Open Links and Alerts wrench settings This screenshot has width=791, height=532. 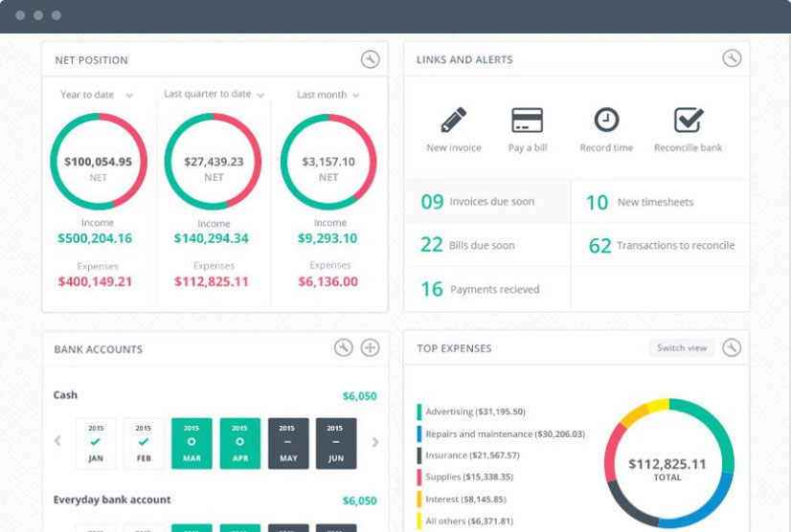(x=732, y=58)
